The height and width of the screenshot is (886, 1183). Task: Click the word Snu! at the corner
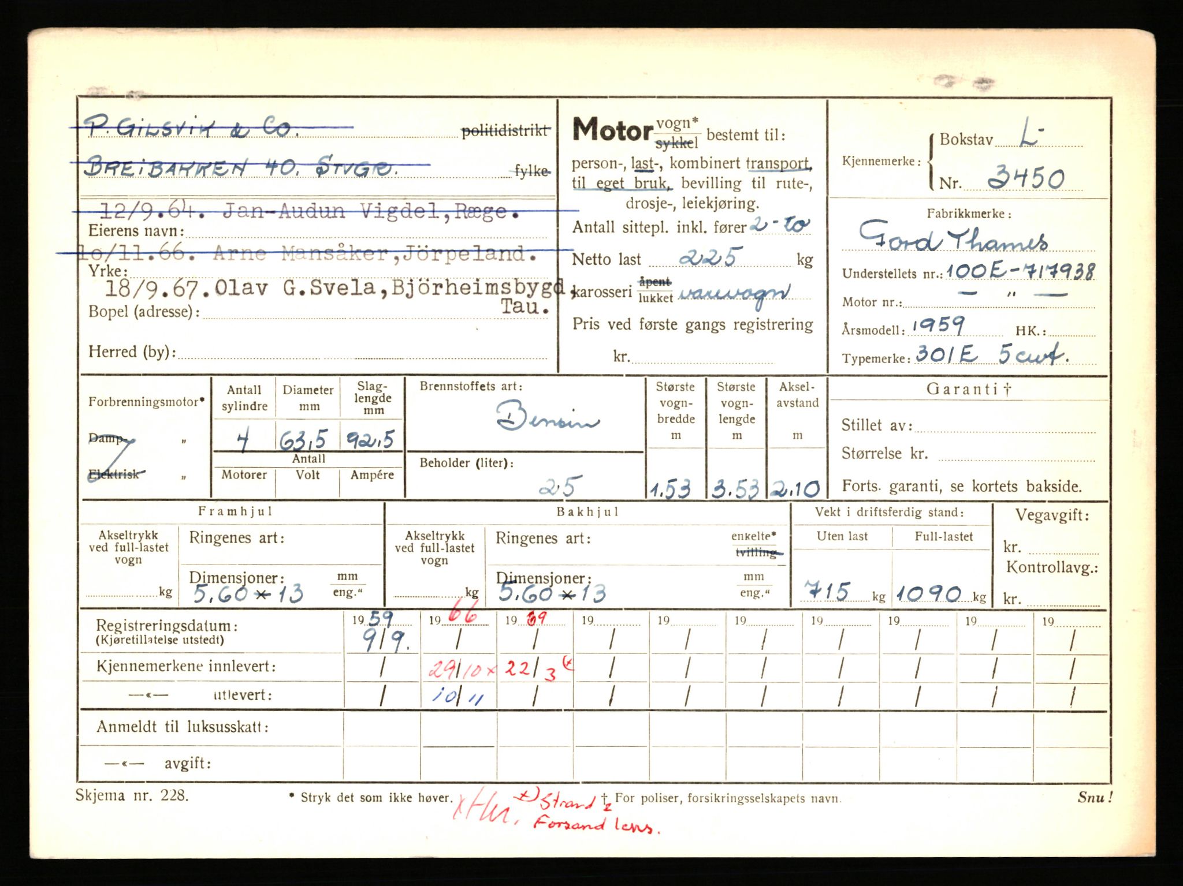[1094, 797]
